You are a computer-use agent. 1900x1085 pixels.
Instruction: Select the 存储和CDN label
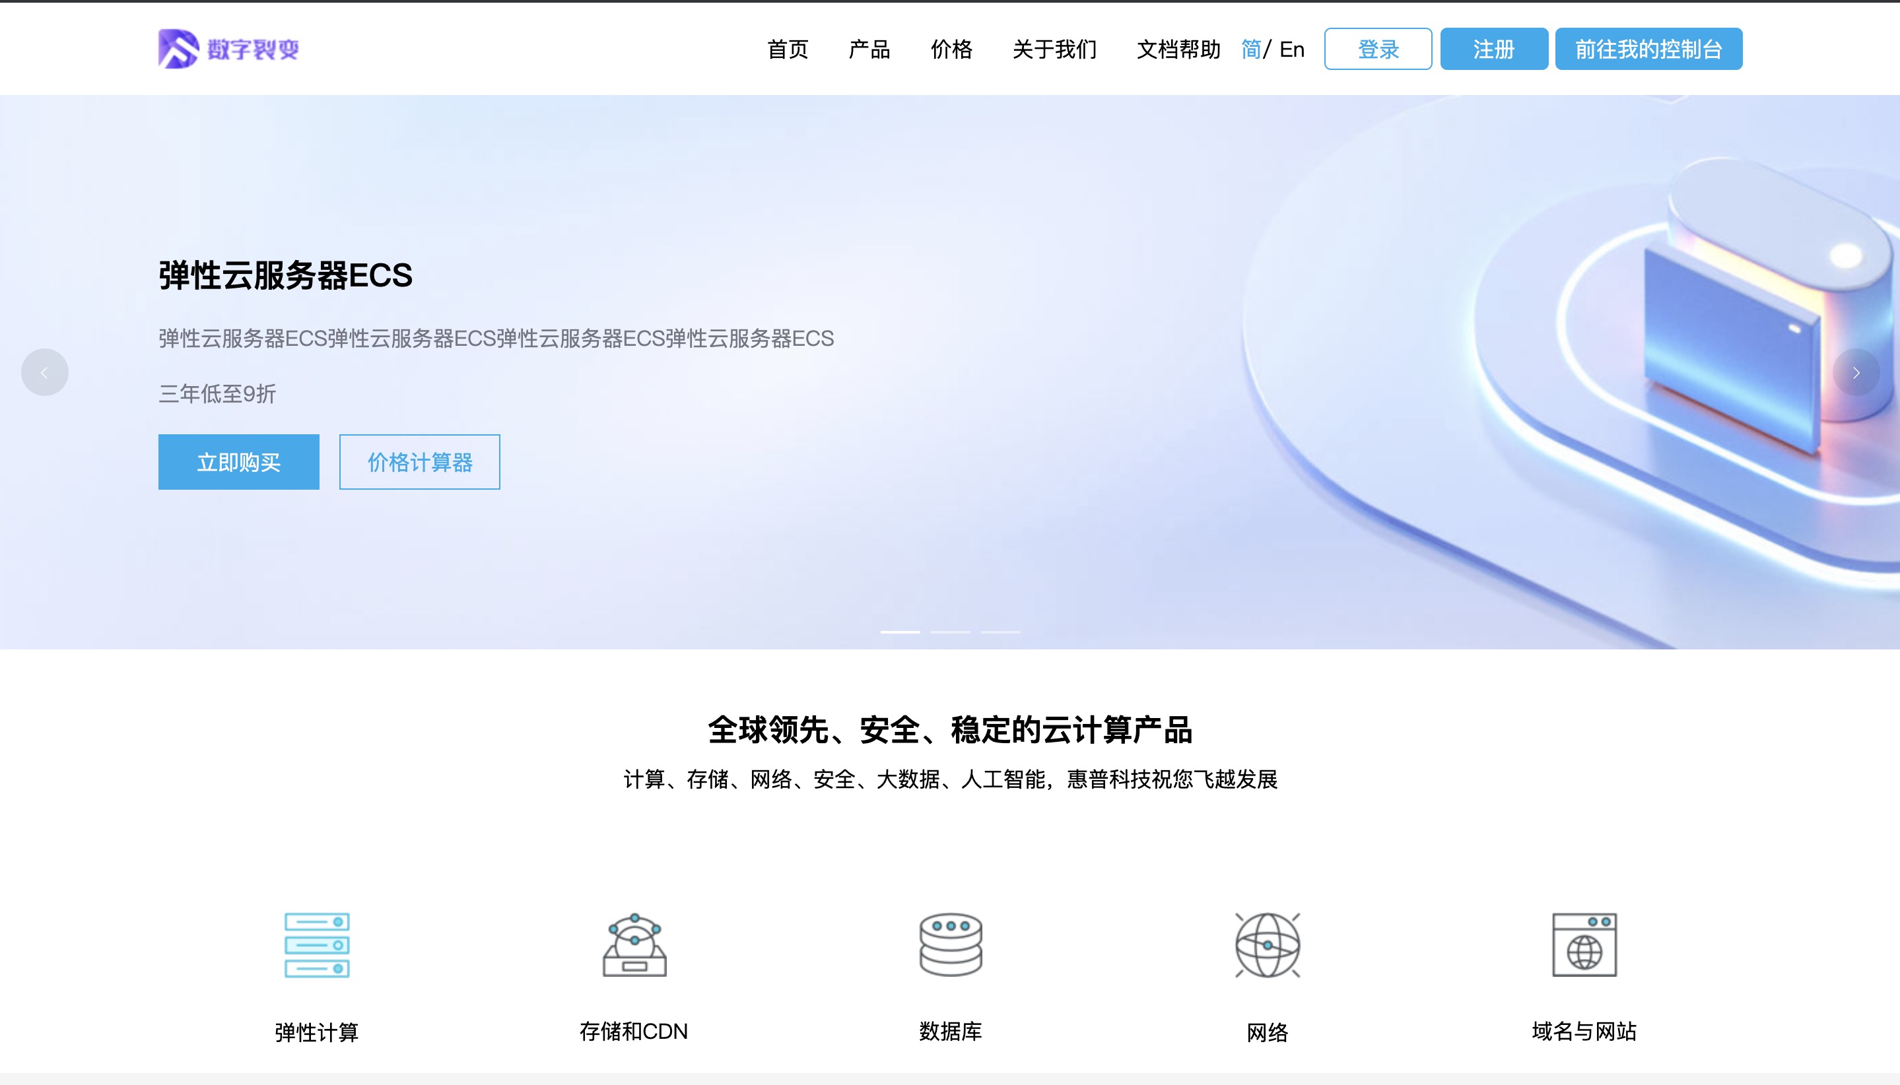coord(634,1032)
